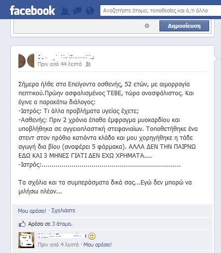The image size is (221, 253).
Task: Click the friends audience icon under author
Action: tap(88, 64)
